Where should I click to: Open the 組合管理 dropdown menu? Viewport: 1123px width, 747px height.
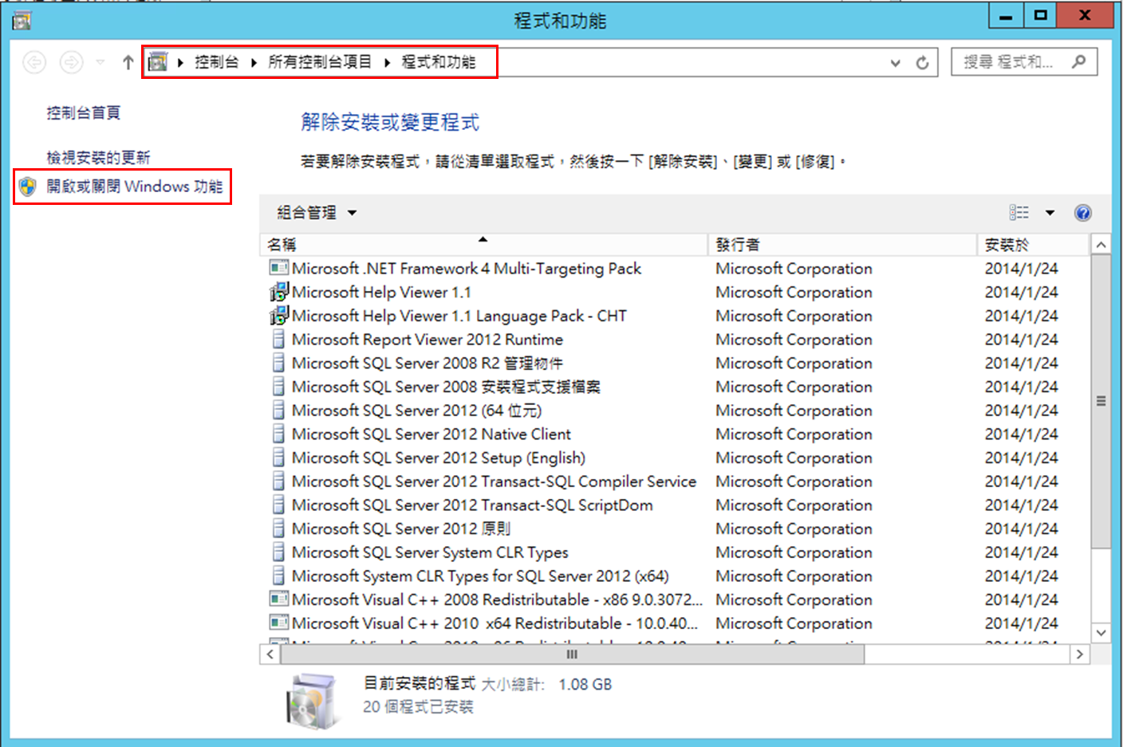point(317,213)
